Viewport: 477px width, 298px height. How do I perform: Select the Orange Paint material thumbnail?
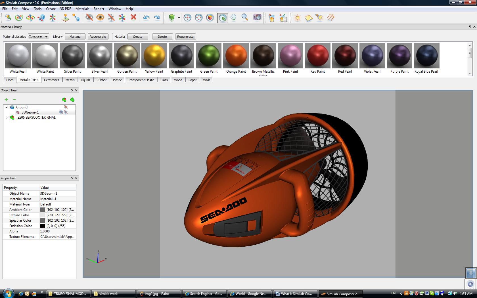[236, 56]
